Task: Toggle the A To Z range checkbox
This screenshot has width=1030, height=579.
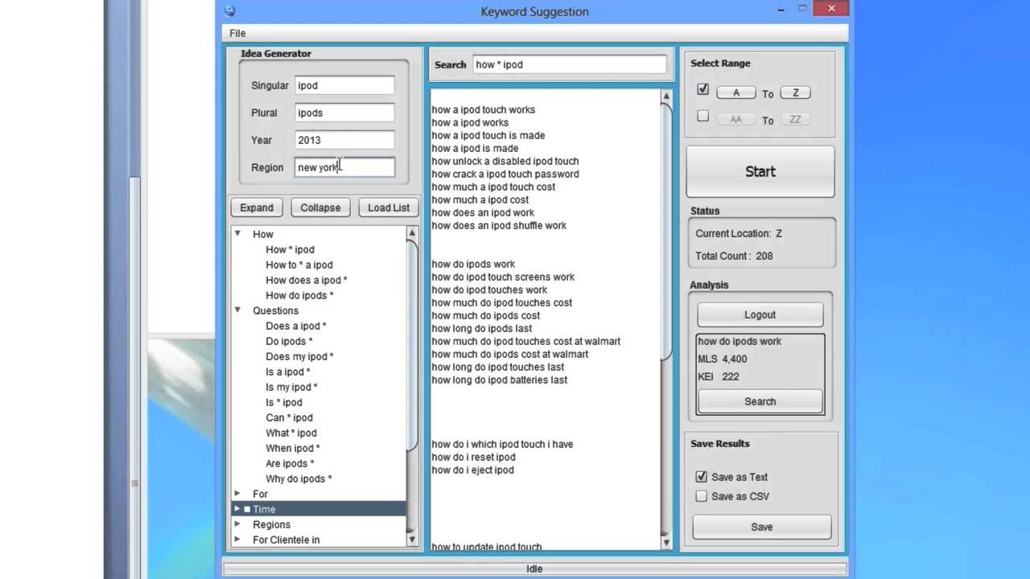Action: click(702, 89)
